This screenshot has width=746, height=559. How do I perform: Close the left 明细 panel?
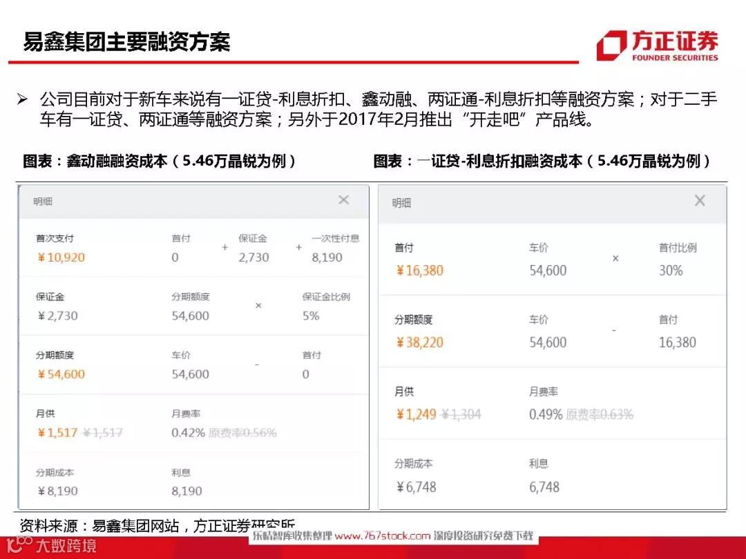click(x=343, y=200)
